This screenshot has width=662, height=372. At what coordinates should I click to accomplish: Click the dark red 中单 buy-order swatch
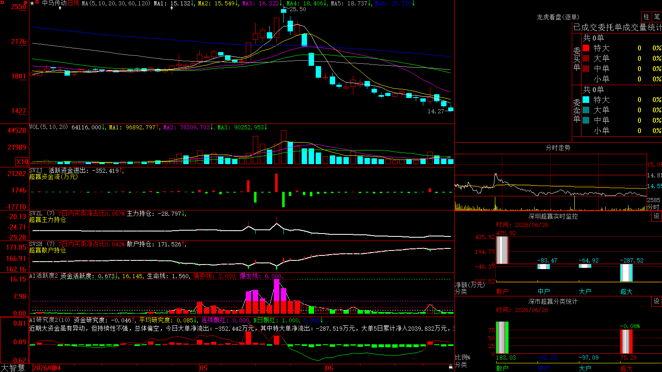[586, 68]
